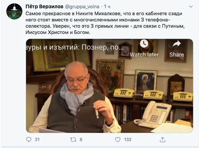199x148 pixels.
Task: View the 132 likes count
Action: click(128, 140)
